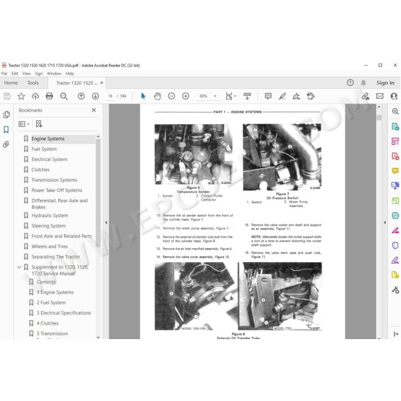Viewport: 401px width, 401px height.
Task: Click document scrollbar up arrow
Action: [379, 107]
